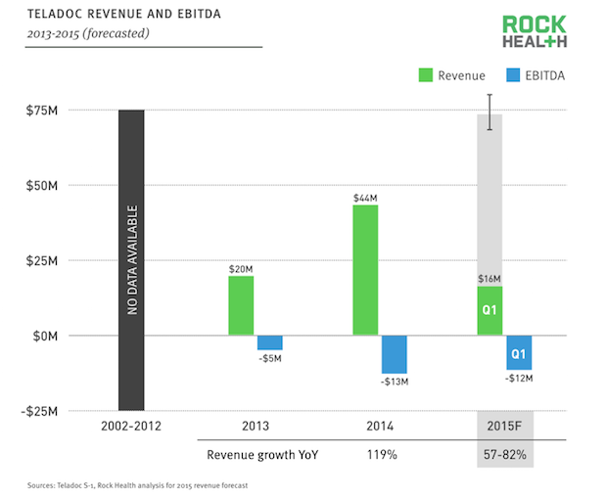Screen dimensions: 607x498
Task: Click the -$13M data label
Action: pos(395,382)
